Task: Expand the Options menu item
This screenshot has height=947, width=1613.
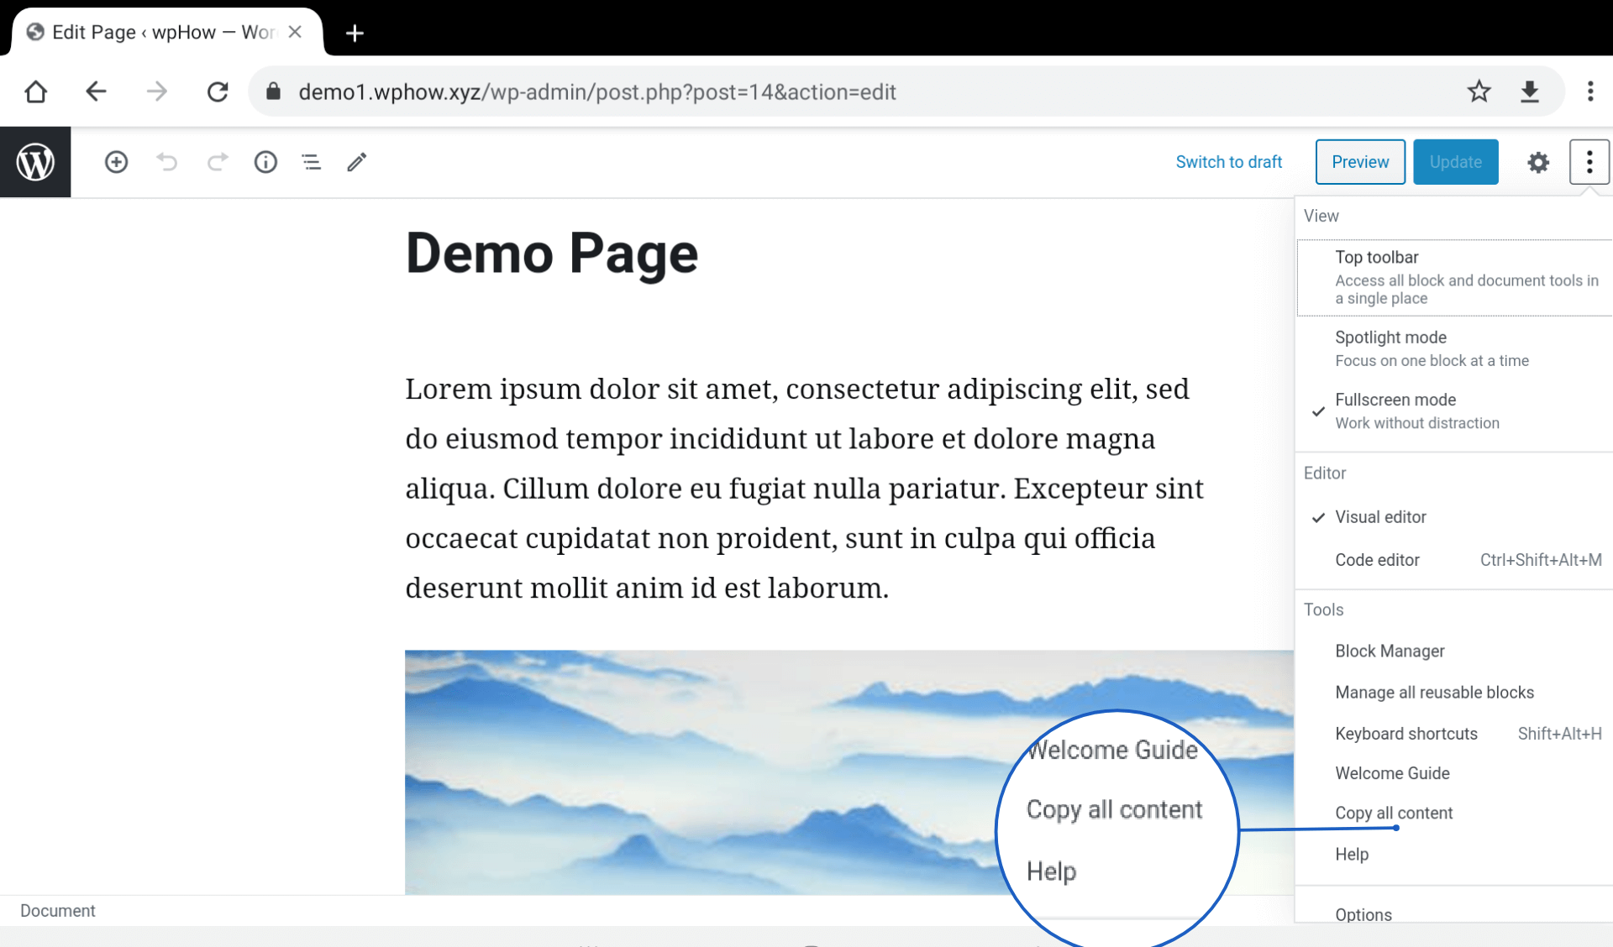Action: coord(1363,914)
